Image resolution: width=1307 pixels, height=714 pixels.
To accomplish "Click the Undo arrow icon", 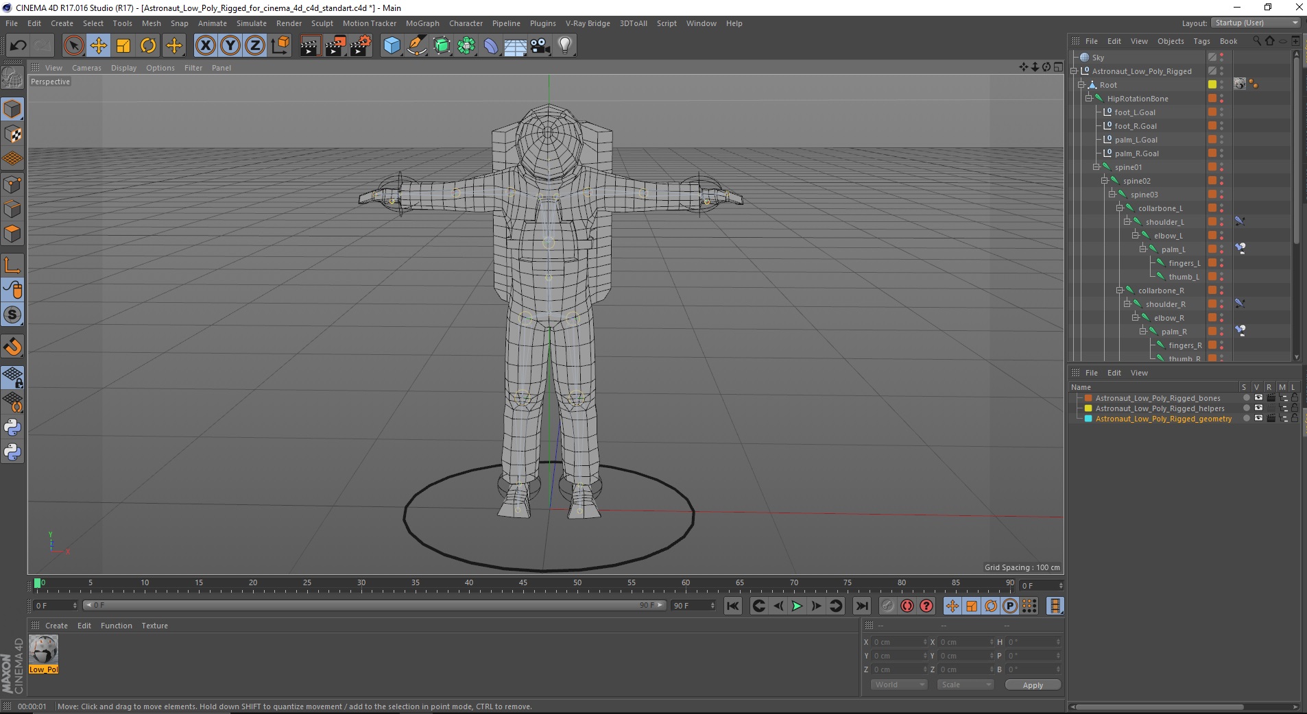I will (18, 46).
